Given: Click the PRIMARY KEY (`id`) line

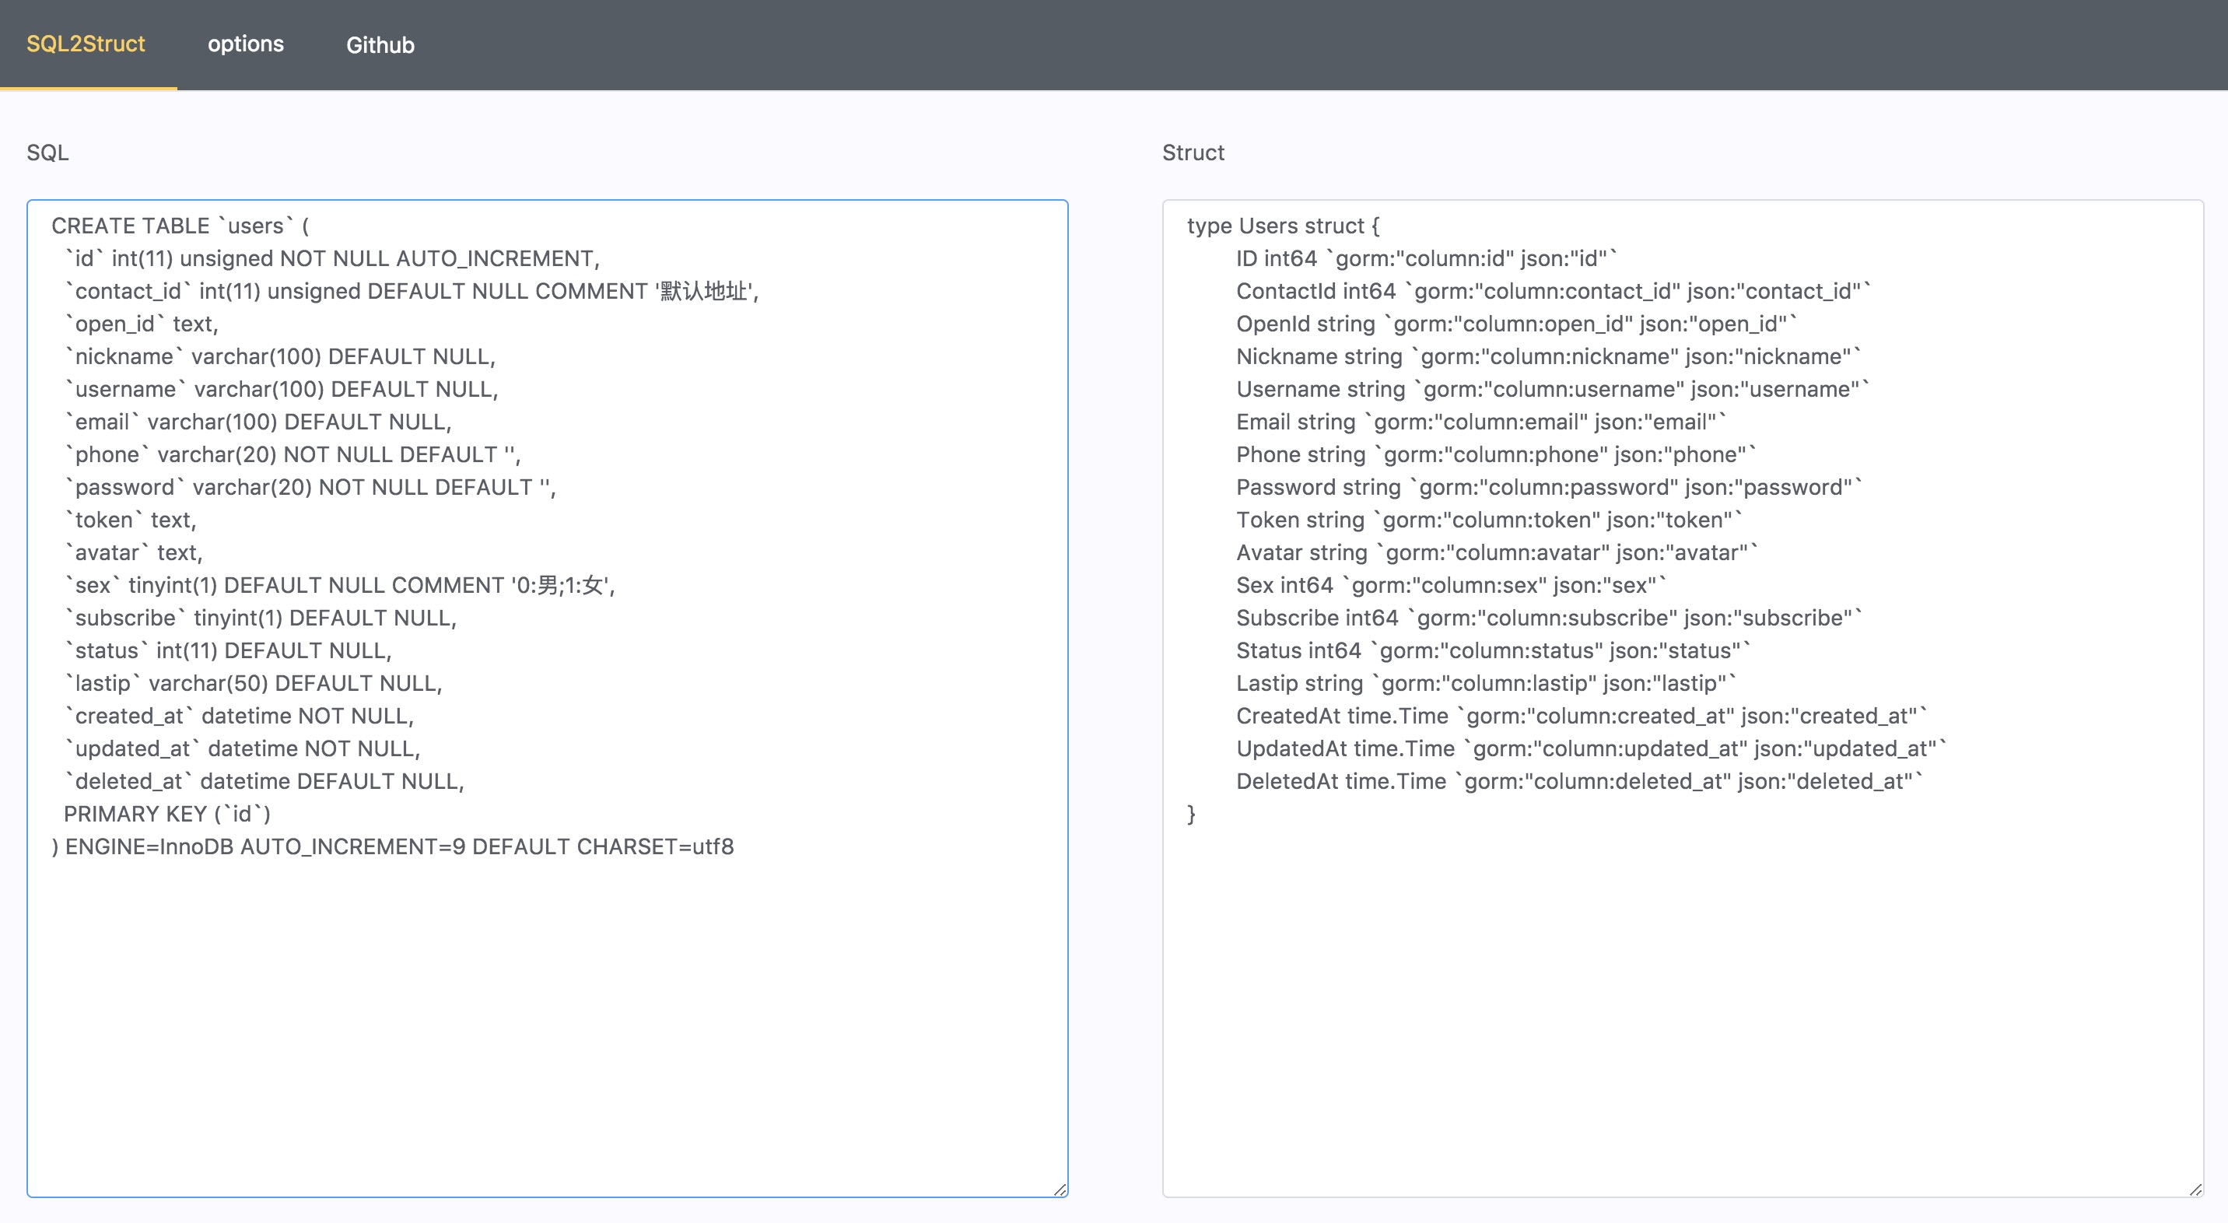Looking at the screenshot, I should click(x=168, y=815).
